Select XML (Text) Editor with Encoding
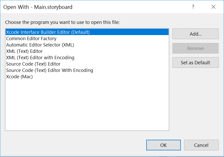Viewport: 224px width, 157px height. [x=40, y=57]
